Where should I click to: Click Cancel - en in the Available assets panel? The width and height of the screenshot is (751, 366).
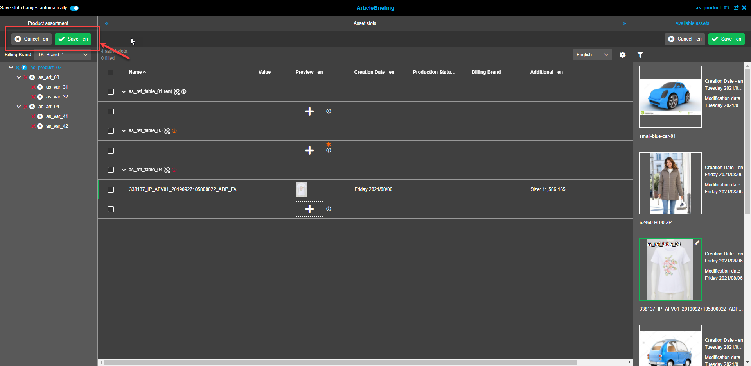click(685, 39)
